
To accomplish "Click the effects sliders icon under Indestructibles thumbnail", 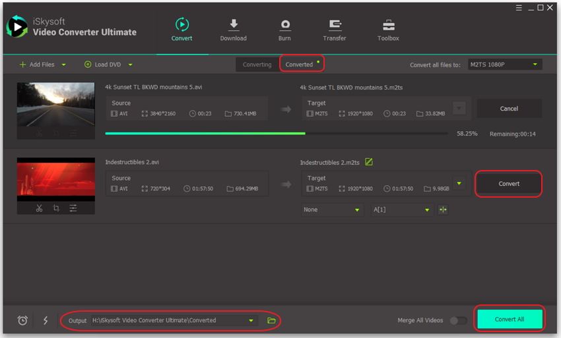I will pos(73,208).
